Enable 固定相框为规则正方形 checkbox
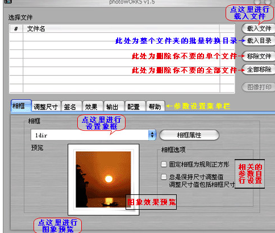 pos(164,164)
